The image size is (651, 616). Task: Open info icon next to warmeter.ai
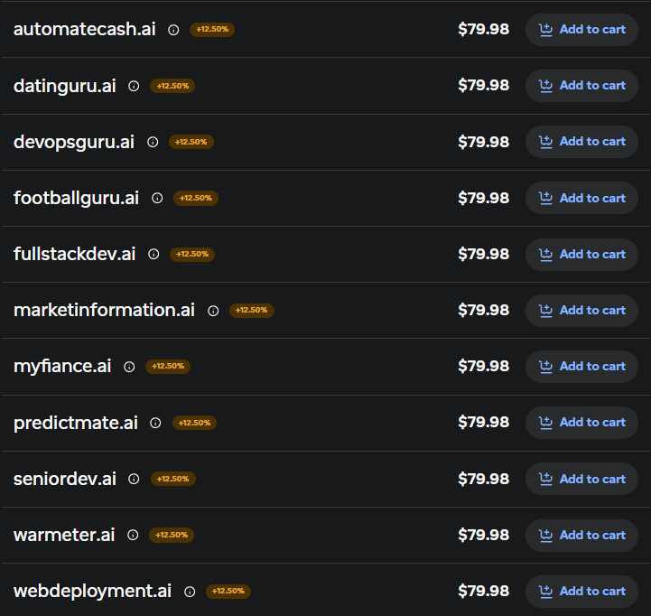tap(133, 535)
